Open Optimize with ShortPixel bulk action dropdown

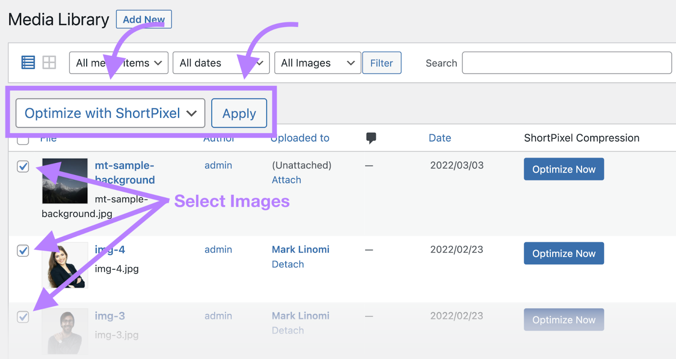click(110, 113)
